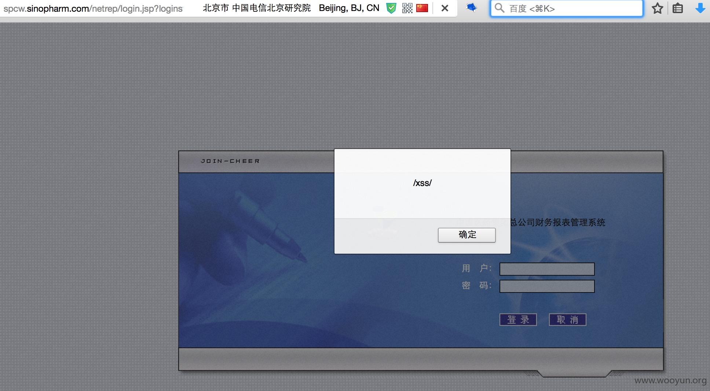Viewport: 710px width, 391px height.
Task: Click the China flag icon
Action: pyautogui.click(x=422, y=8)
